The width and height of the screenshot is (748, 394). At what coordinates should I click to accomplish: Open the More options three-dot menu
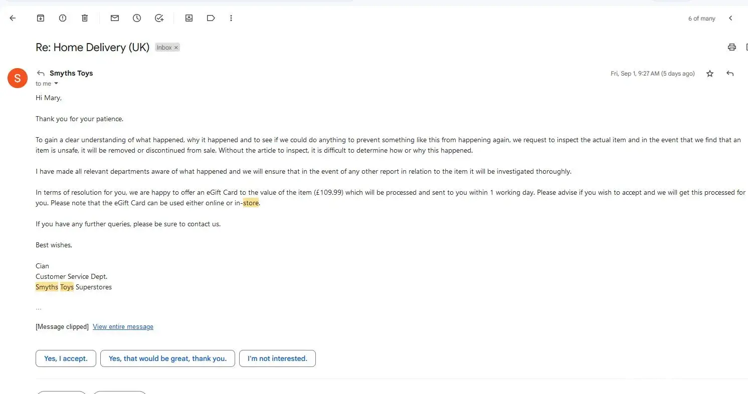pyautogui.click(x=231, y=18)
